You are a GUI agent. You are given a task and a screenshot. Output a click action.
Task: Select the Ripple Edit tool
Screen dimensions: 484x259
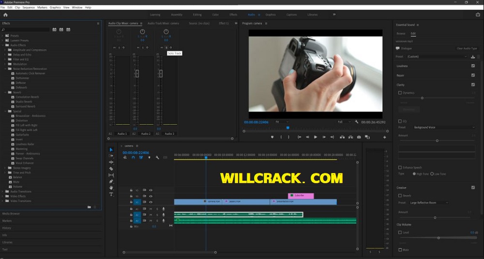click(111, 162)
